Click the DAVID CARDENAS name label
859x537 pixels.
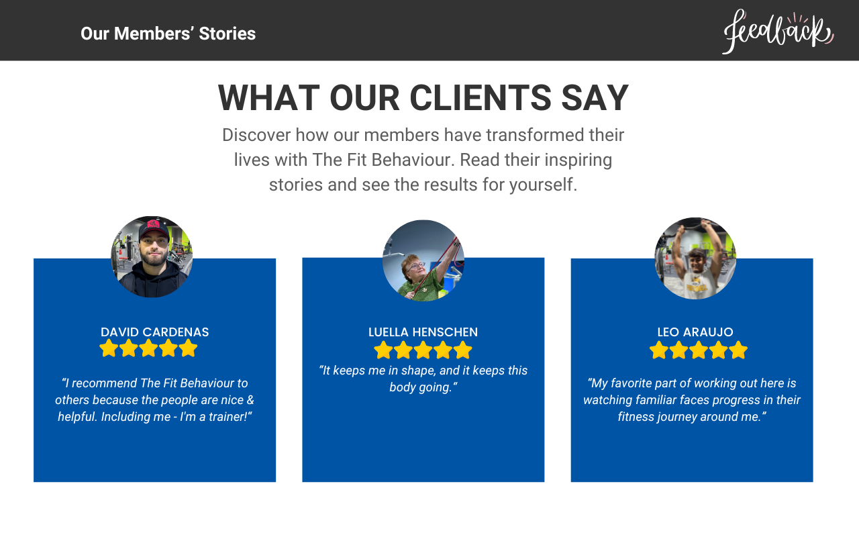(154, 332)
